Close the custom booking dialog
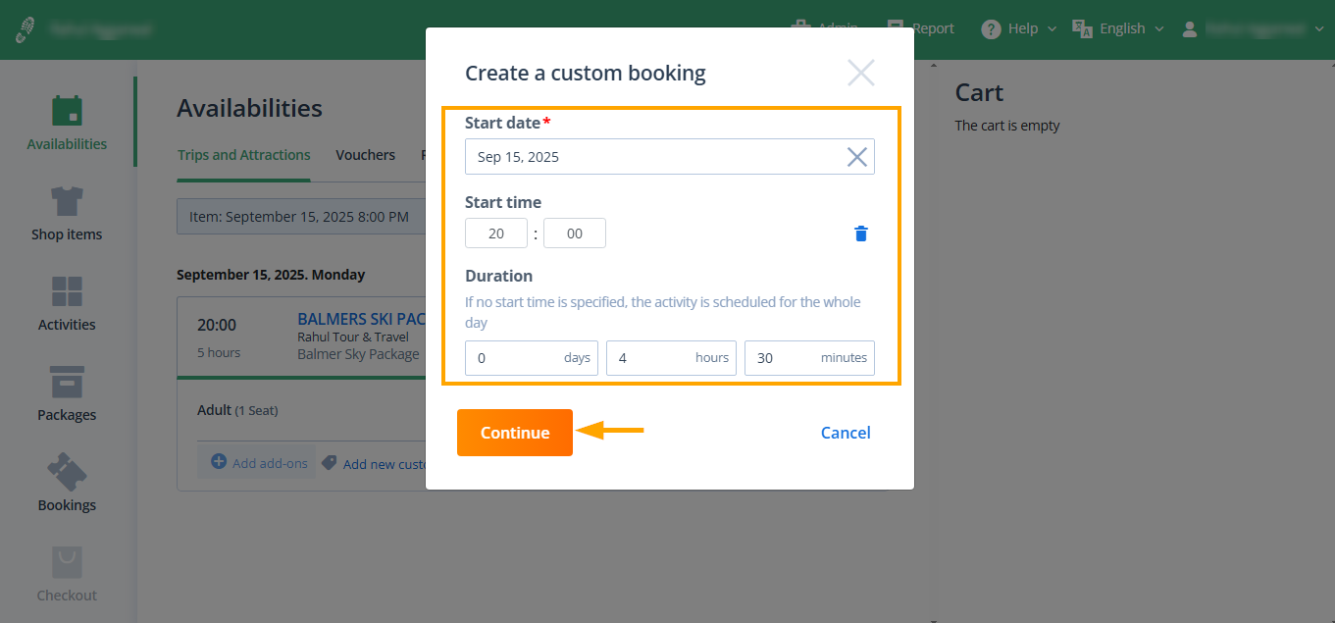This screenshot has width=1335, height=623. (860, 73)
